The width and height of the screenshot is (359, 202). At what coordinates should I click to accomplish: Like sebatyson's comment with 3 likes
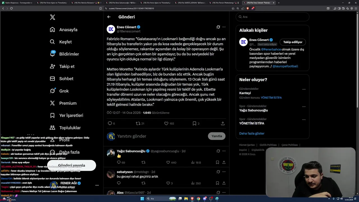[168, 183]
